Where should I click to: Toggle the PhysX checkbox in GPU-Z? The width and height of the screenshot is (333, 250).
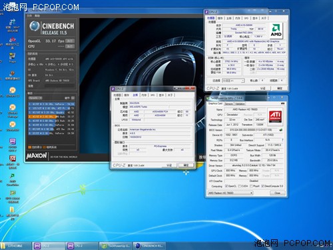click(251, 186)
